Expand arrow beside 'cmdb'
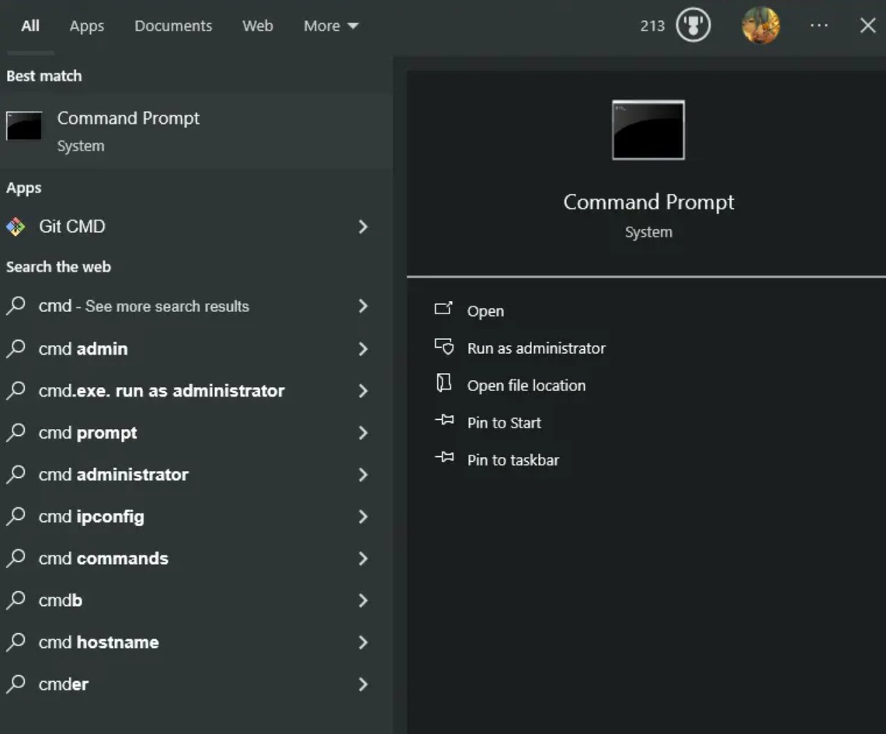The width and height of the screenshot is (886, 734). click(x=363, y=601)
